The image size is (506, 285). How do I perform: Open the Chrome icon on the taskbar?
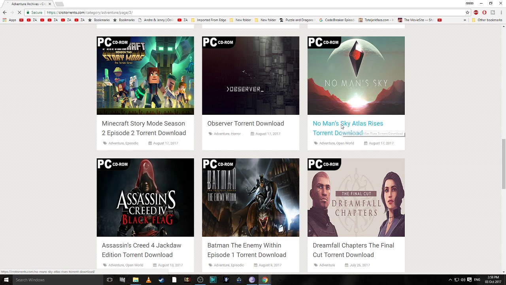tap(265, 280)
